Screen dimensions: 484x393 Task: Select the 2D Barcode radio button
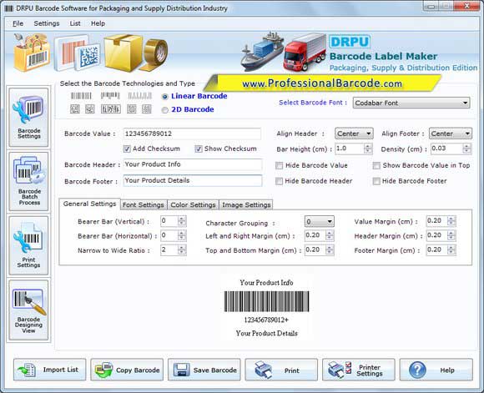pos(165,110)
